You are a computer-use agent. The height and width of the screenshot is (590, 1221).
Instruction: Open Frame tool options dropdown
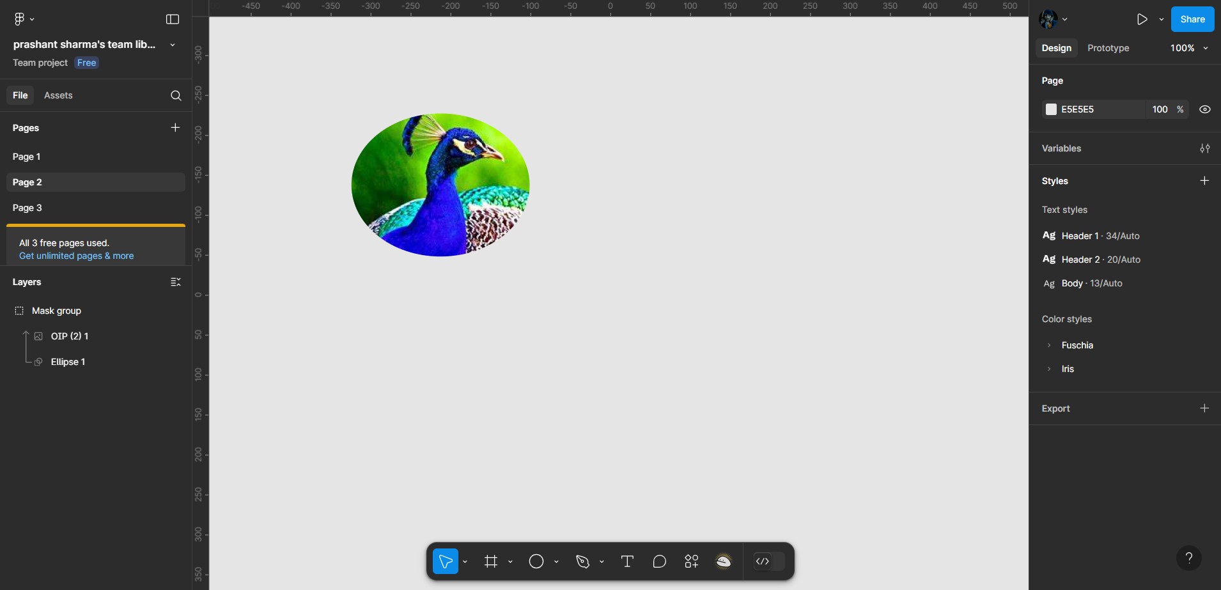click(x=510, y=562)
